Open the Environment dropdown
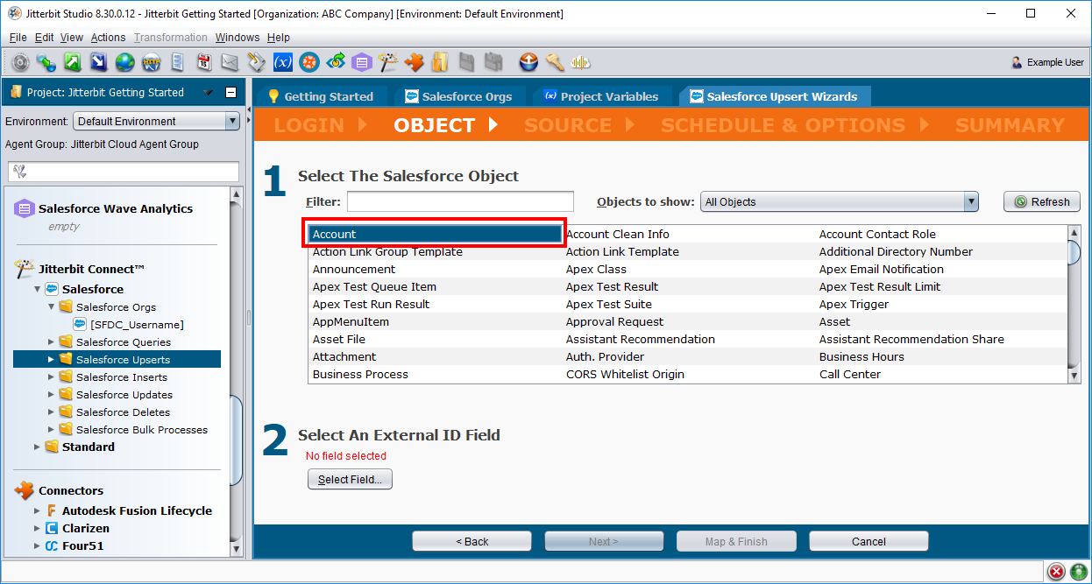Image resolution: width=1092 pixels, height=584 pixels. click(156, 122)
